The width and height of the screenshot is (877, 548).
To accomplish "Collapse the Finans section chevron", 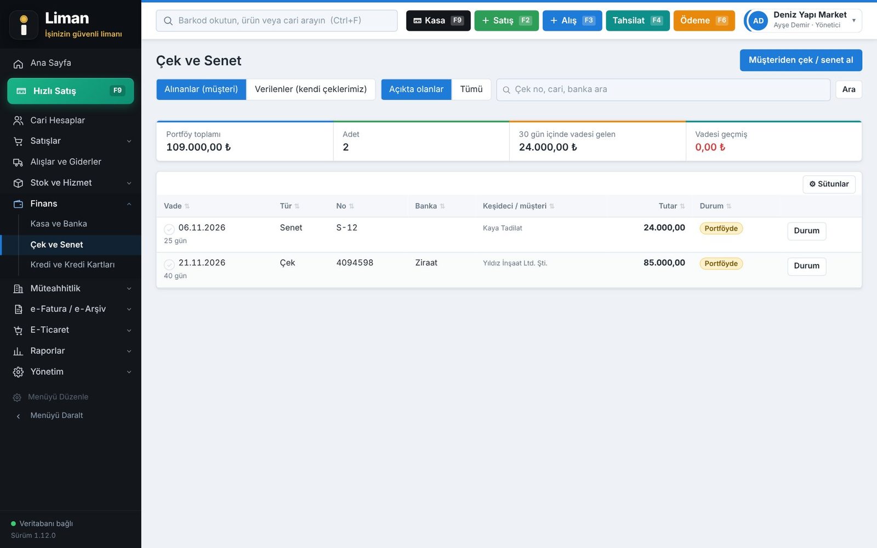I will click(129, 204).
